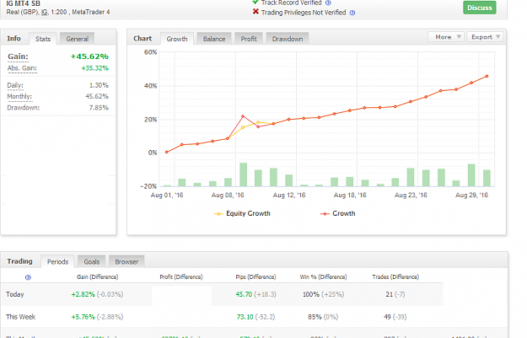Switch to the Stats tab
Viewport: 527px width, 338px height.
(x=43, y=39)
